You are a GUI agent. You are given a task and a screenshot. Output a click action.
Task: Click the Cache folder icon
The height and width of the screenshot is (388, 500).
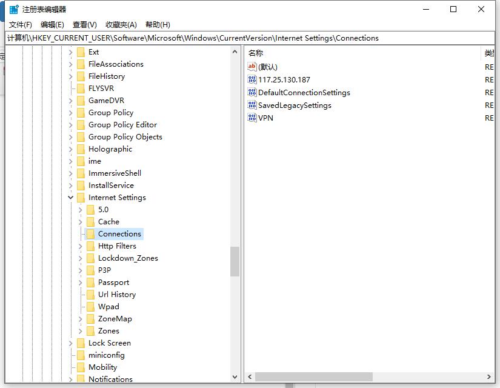coord(90,221)
